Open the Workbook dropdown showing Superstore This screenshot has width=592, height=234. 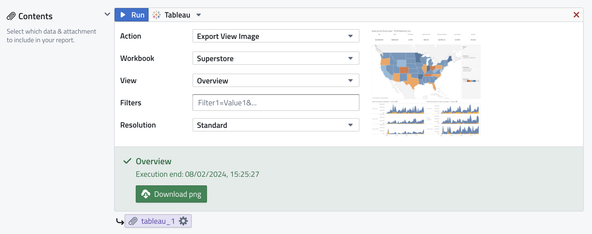275,58
